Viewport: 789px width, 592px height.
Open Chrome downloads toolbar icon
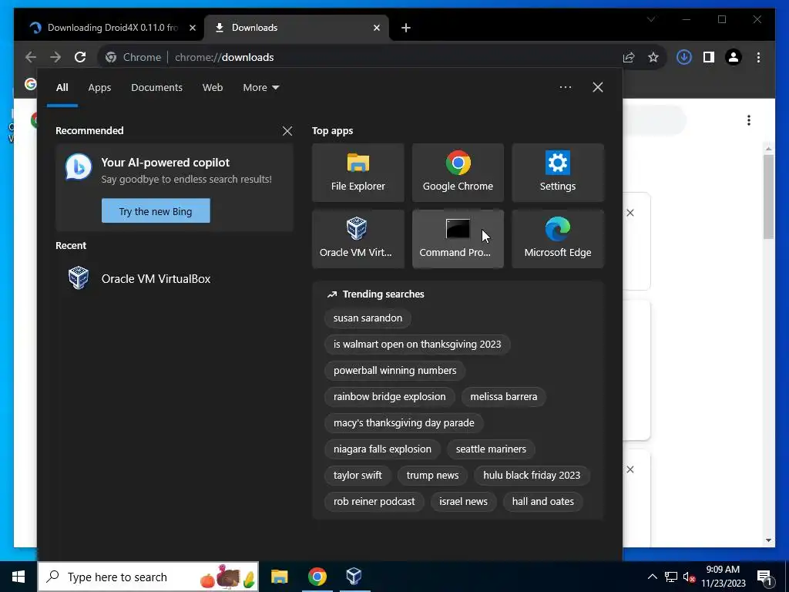point(684,57)
